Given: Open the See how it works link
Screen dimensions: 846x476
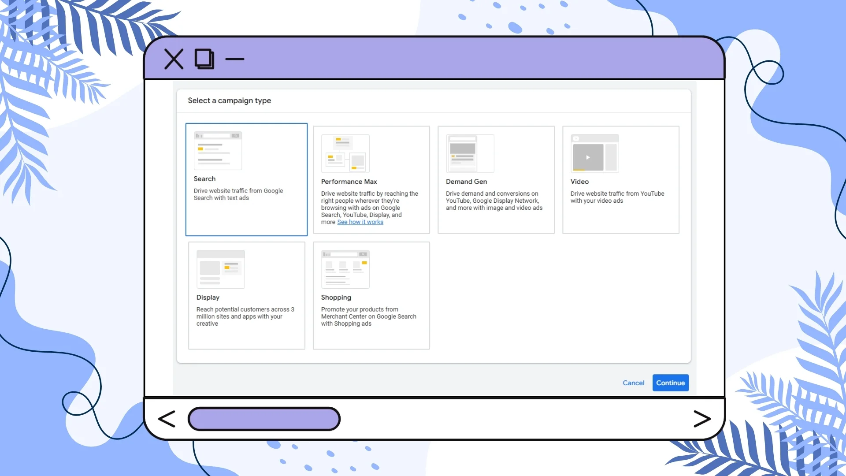Looking at the screenshot, I should tap(360, 222).
